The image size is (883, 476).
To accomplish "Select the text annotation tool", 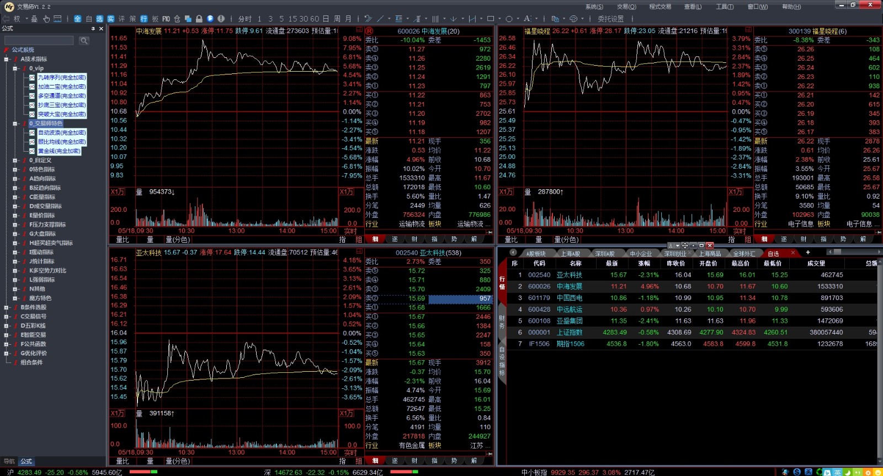I will point(527,19).
